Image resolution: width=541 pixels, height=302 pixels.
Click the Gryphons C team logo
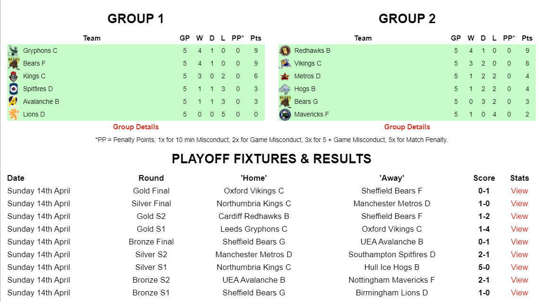click(x=14, y=50)
